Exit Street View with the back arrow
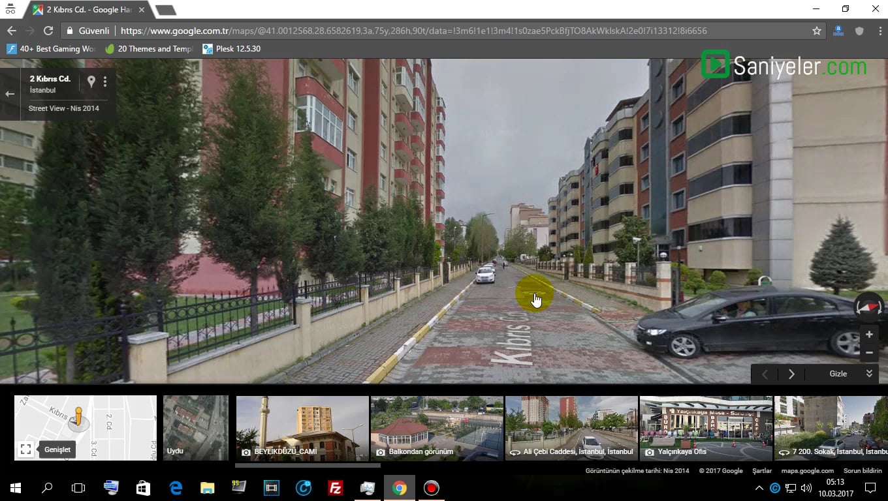The image size is (888, 501). (10, 94)
